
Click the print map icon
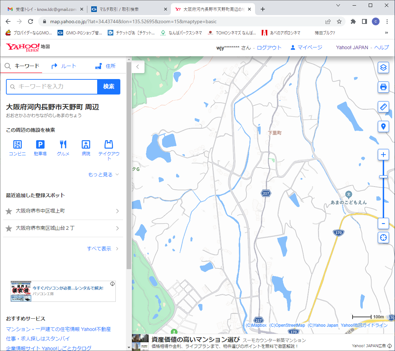[x=383, y=87]
